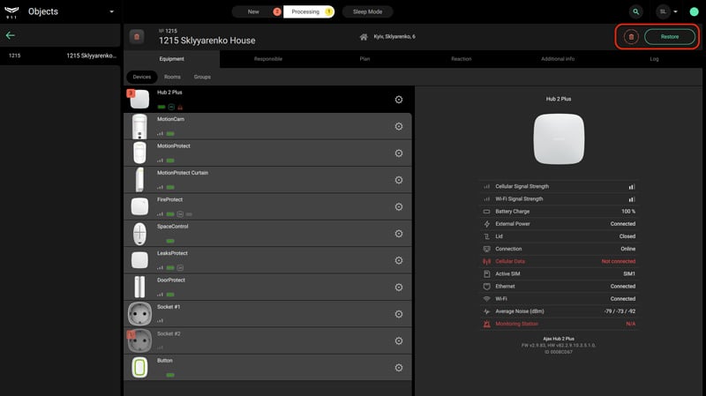Screen dimensions: 706x396
Task: Open settings gear for DoorProtect
Action: coord(399,288)
